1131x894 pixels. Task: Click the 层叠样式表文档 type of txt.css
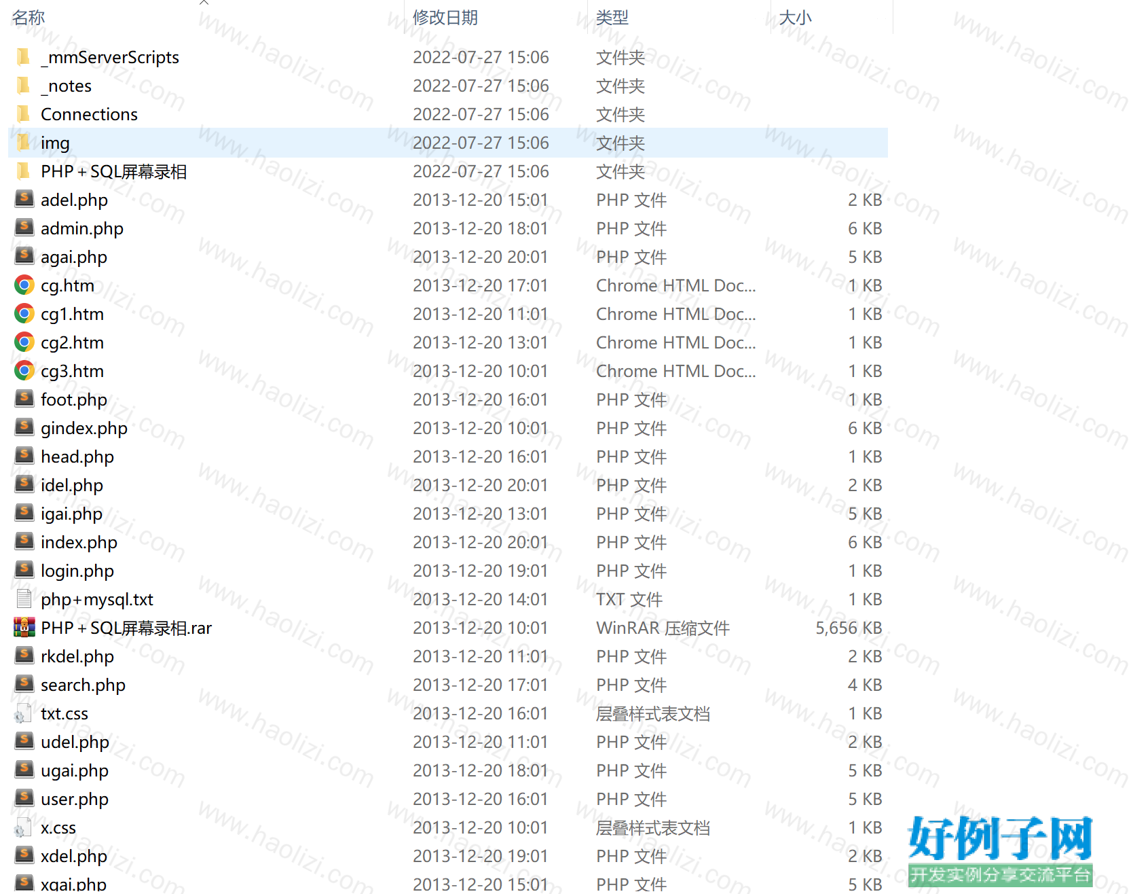point(653,713)
